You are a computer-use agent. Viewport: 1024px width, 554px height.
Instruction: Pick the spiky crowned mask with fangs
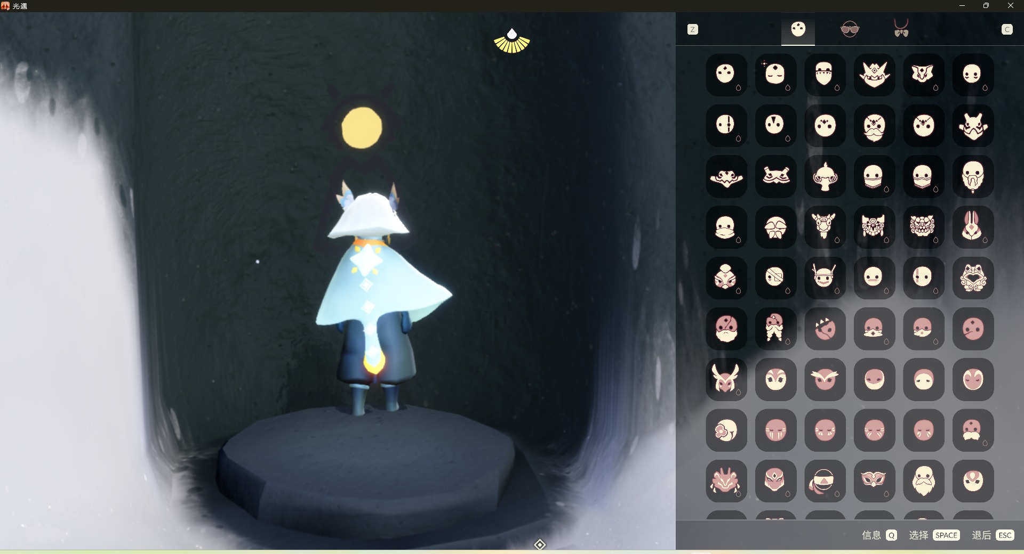coord(874,75)
